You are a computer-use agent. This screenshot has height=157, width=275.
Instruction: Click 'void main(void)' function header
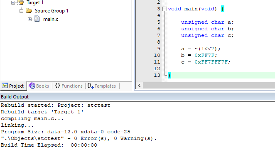pyautogui.click(x=192, y=9)
